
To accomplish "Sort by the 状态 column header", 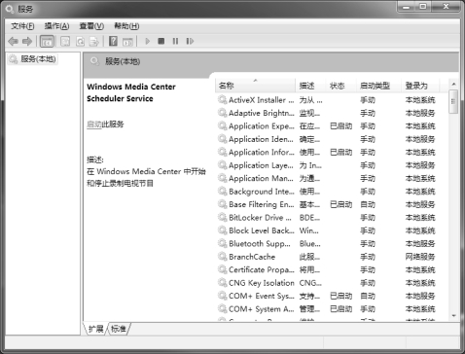I will point(340,86).
